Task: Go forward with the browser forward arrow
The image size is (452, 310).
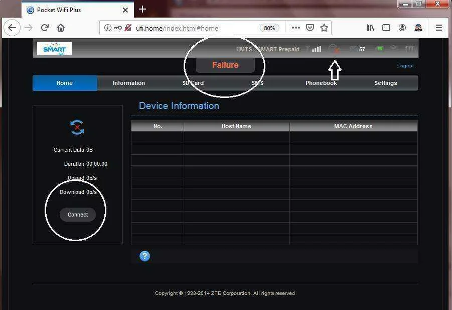Action: pyautogui.click(x=29, y=28)
